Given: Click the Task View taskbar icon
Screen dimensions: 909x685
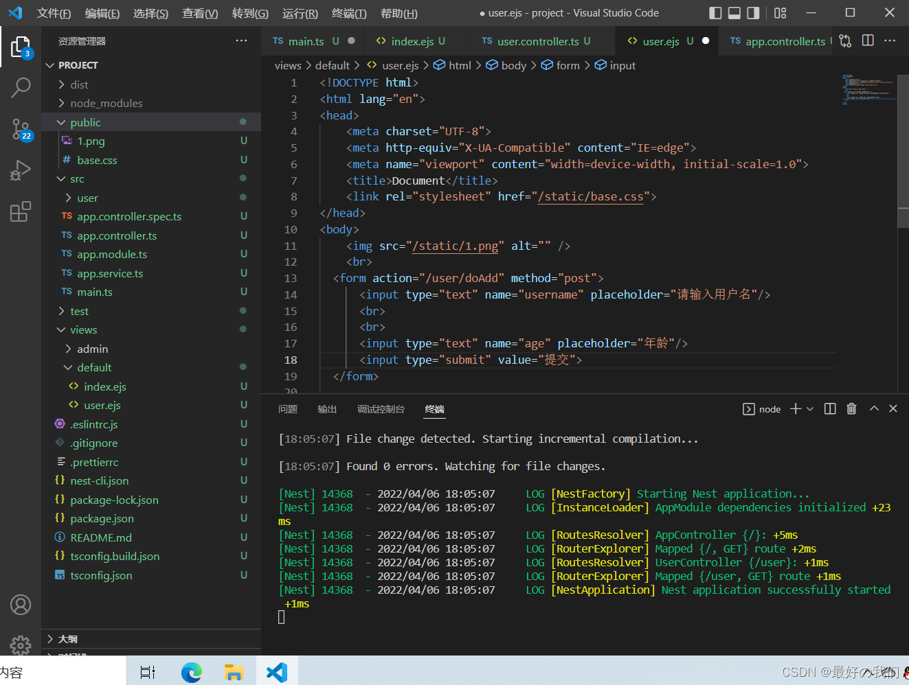Looking at the screenshot, I should pos(148,672).
